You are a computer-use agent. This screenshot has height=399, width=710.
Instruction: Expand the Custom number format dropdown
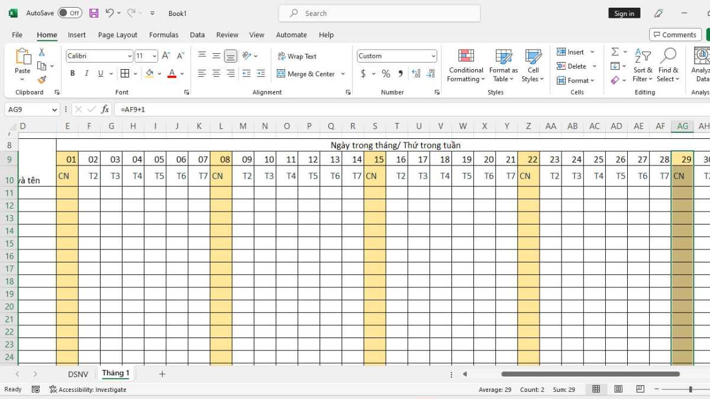(x=433, y=56)
